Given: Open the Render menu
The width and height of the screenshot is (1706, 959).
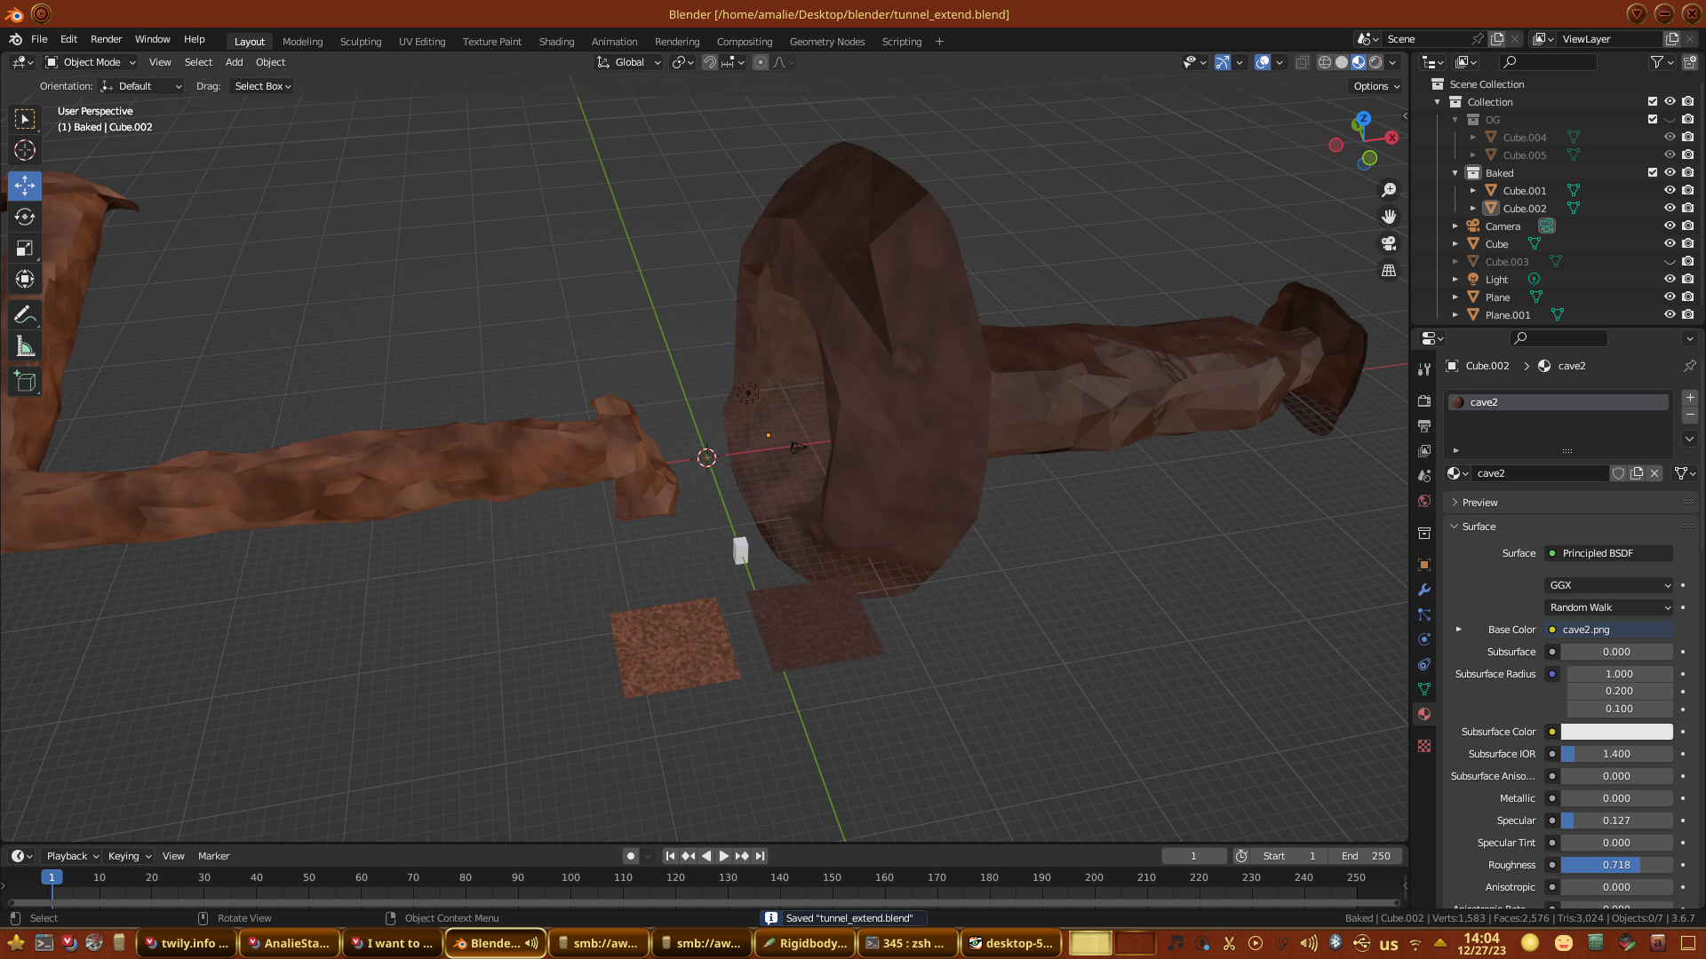Looking at the screenshot, I should [106, 39].
